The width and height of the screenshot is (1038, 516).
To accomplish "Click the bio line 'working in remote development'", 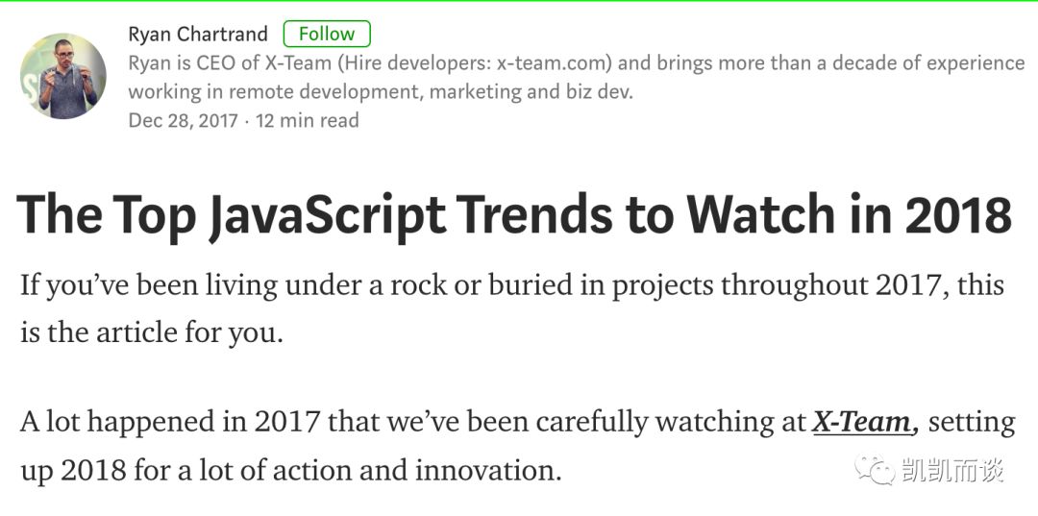I will coord(381,91).
